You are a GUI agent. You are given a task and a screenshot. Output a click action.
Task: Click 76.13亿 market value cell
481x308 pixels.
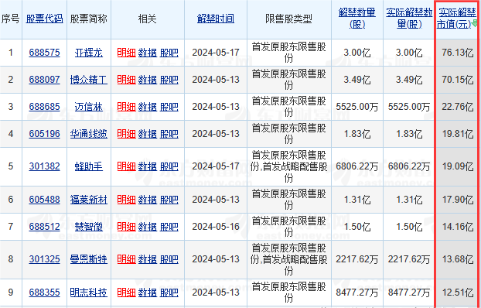point(457,53)
